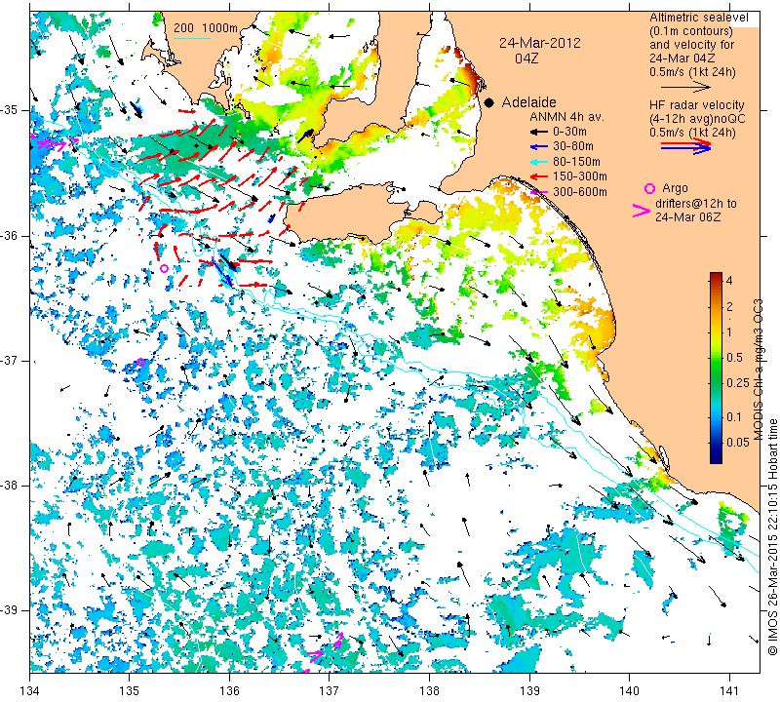Image resolution: width=780 pixels, height=702 pixels.
Task: Click the red 150-300m legend arrow
Action: pyautogui.click(x=539, y=176)
